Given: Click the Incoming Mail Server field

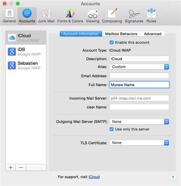Looking at the screenshot, I should 139,98.
